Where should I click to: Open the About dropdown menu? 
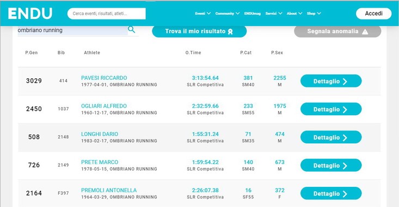(294, 14)
